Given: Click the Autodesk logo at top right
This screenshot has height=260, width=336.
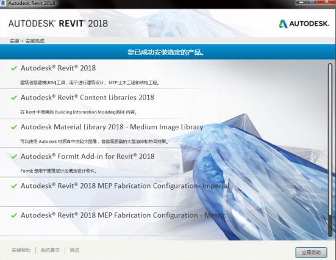Looking at the screenshot, I should point(304,24).
